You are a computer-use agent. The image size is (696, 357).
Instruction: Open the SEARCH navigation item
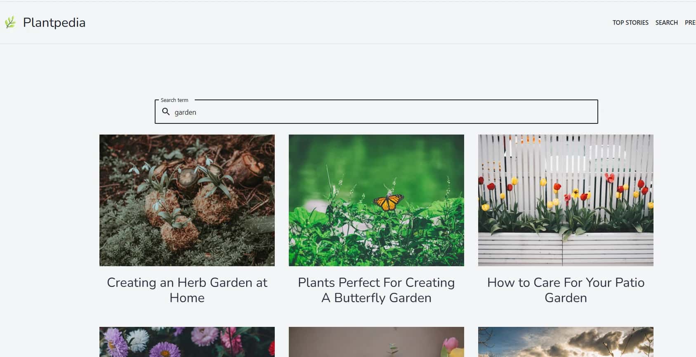tap(666, 23)
